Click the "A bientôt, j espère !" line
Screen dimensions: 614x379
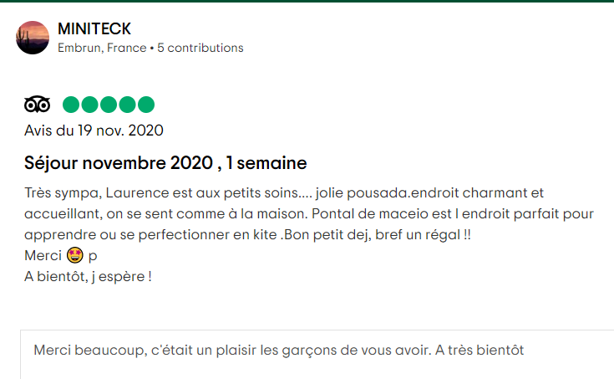click(x=88, y=277)
